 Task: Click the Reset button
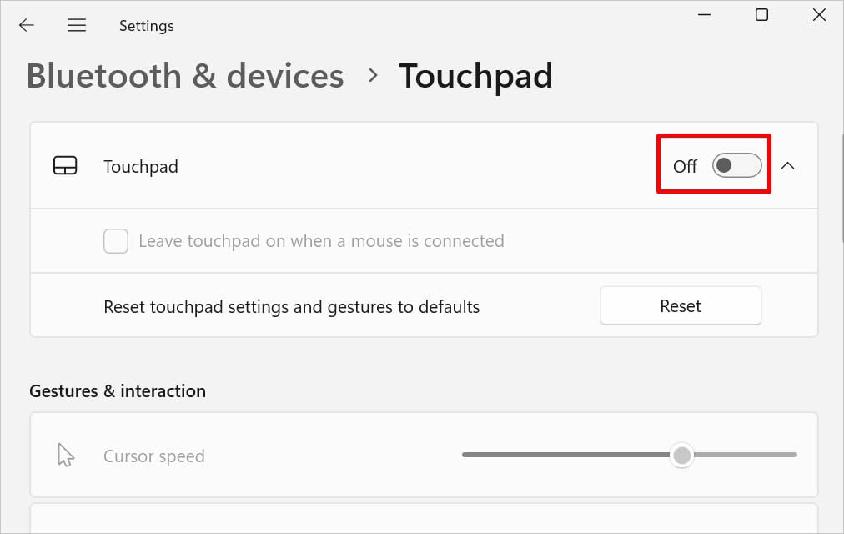(x=681, y=305)
